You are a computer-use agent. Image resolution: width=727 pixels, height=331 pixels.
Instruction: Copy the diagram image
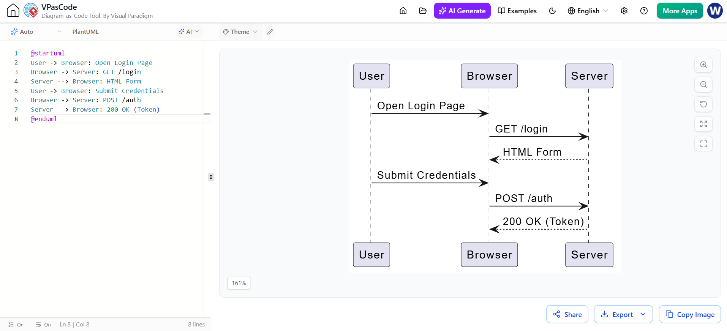[x=690, y=314]
